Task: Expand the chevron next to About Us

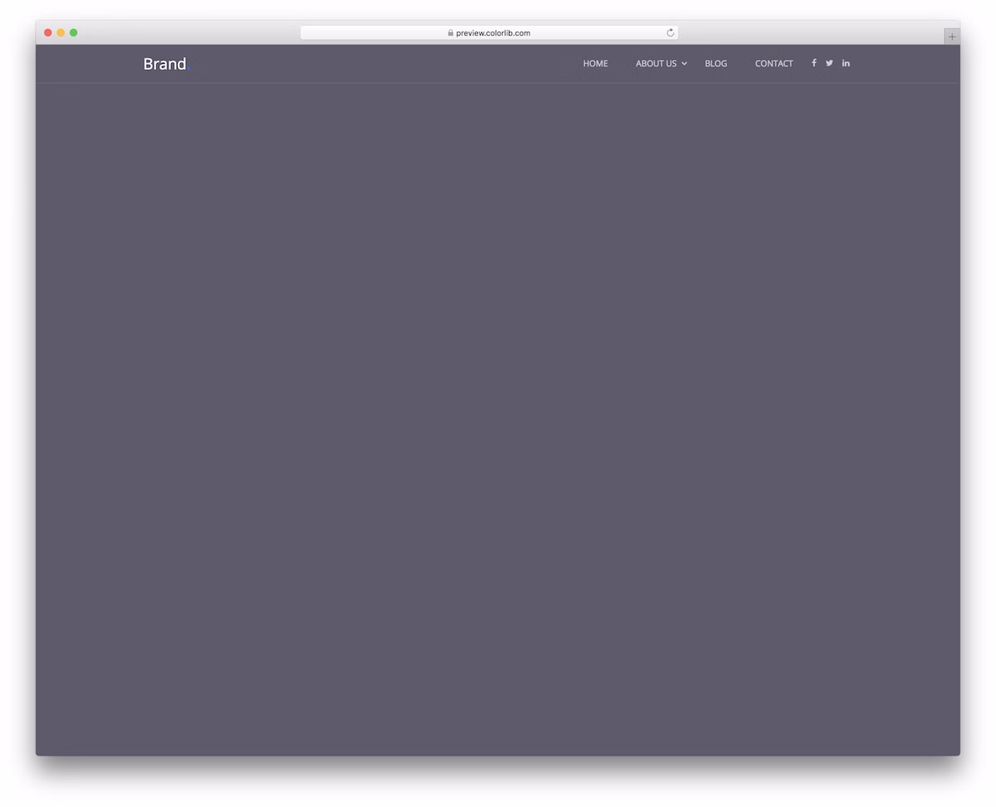Action: coord(685,64)
